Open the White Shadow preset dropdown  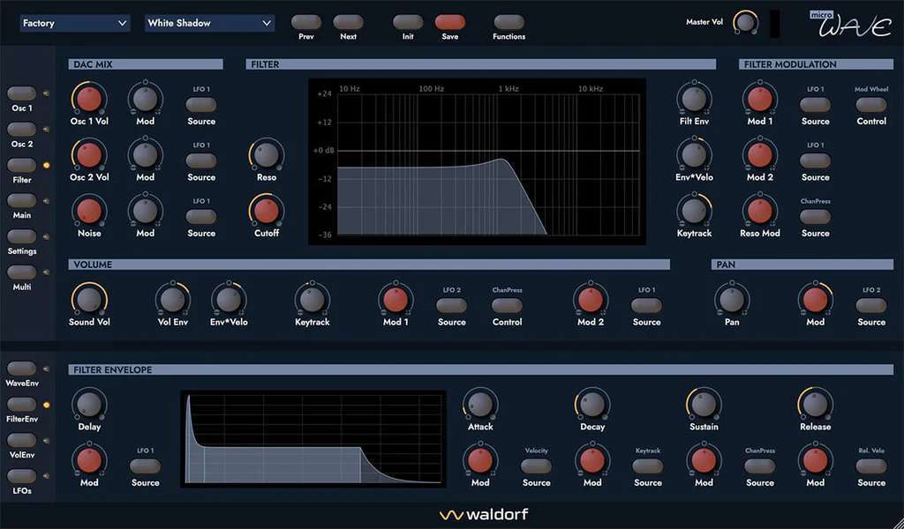tap(209, 23)
